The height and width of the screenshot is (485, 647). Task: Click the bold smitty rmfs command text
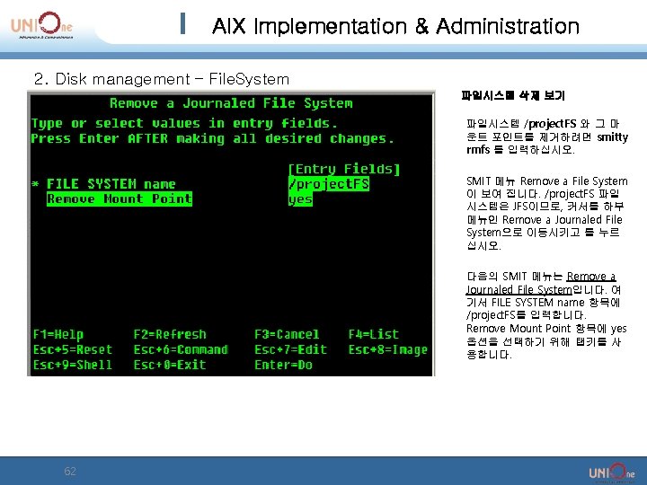[547, 143]
